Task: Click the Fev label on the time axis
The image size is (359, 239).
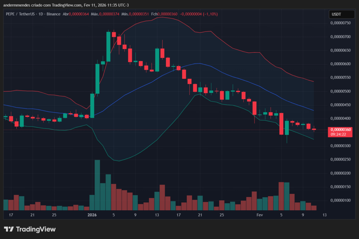Action: pos(259,215)
